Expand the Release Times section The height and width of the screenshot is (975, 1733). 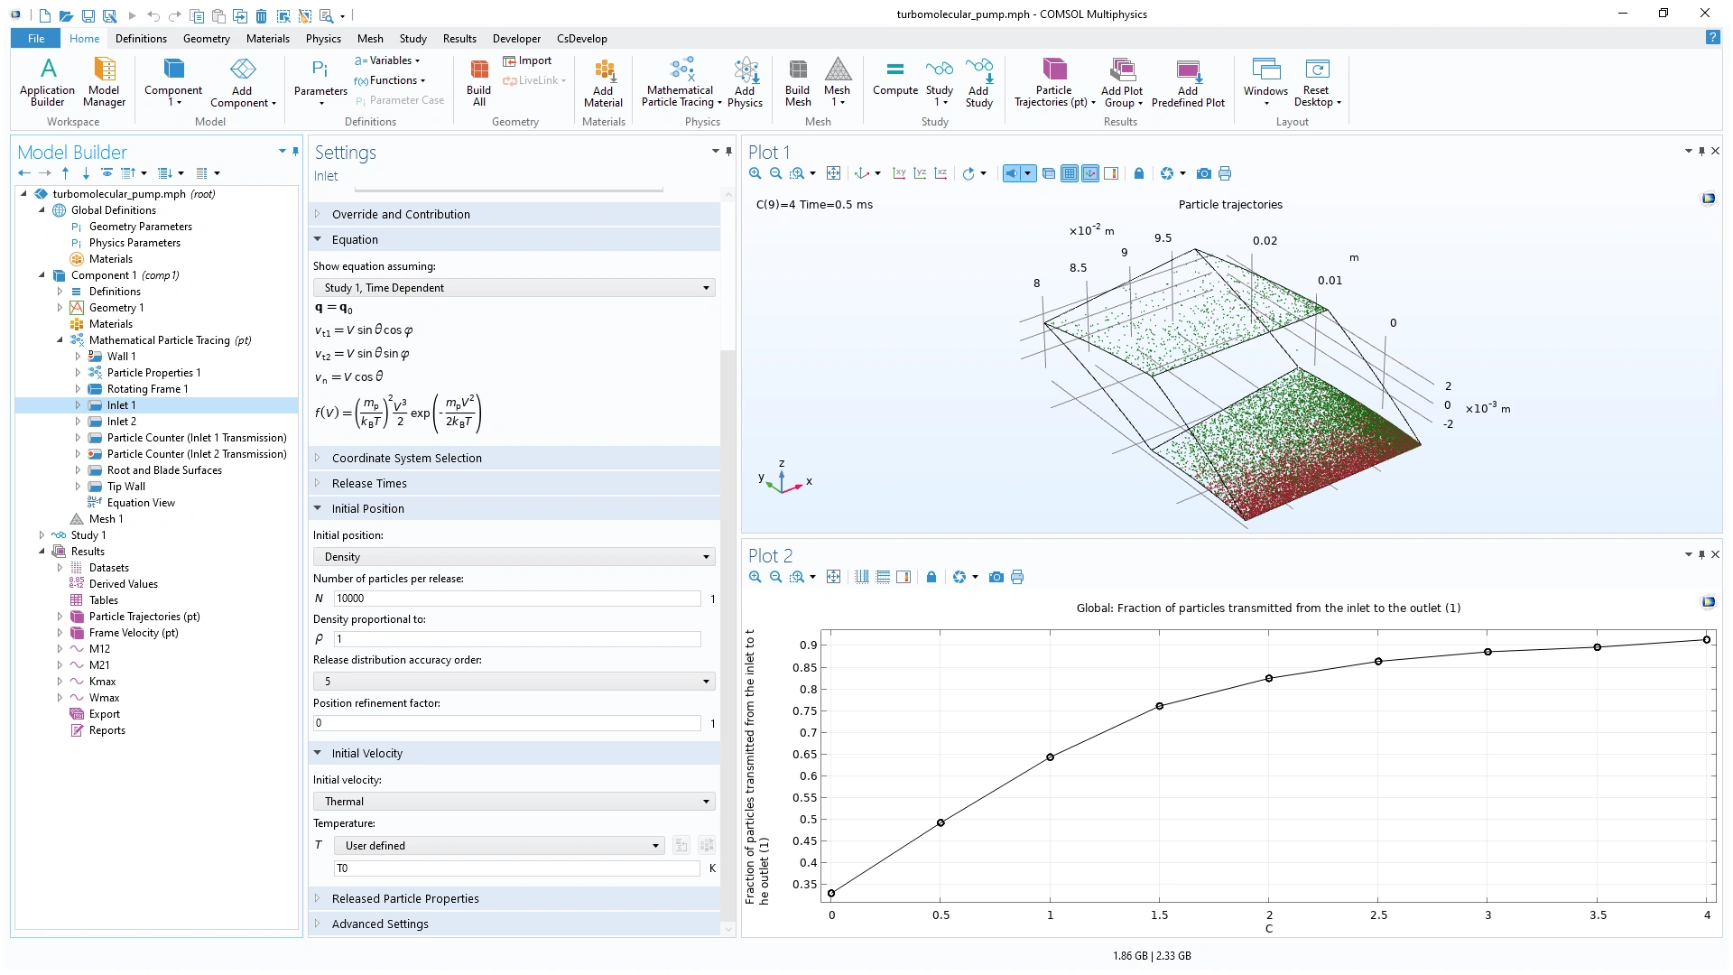click(x=369, y=483)
